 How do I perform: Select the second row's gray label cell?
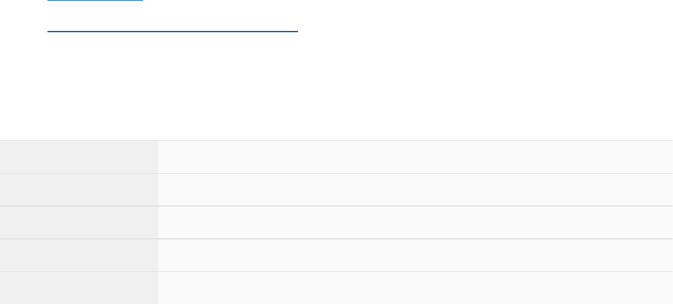point(79,190)
